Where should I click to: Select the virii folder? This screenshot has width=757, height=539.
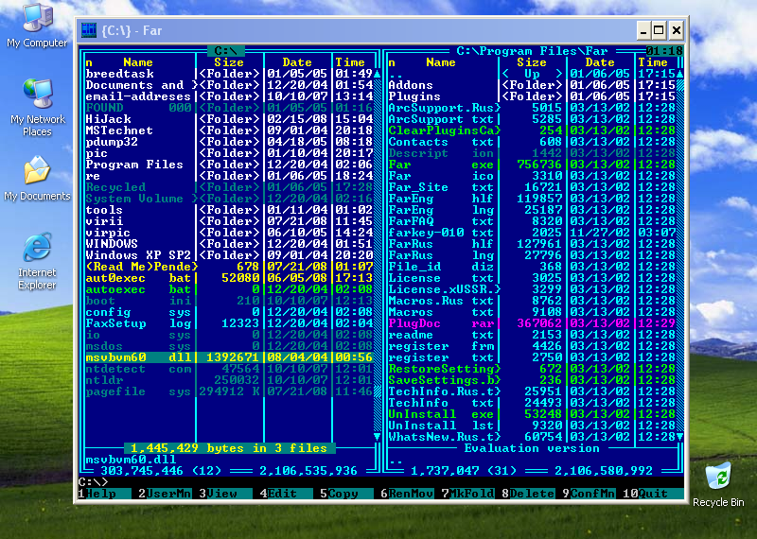click(229, 221)
